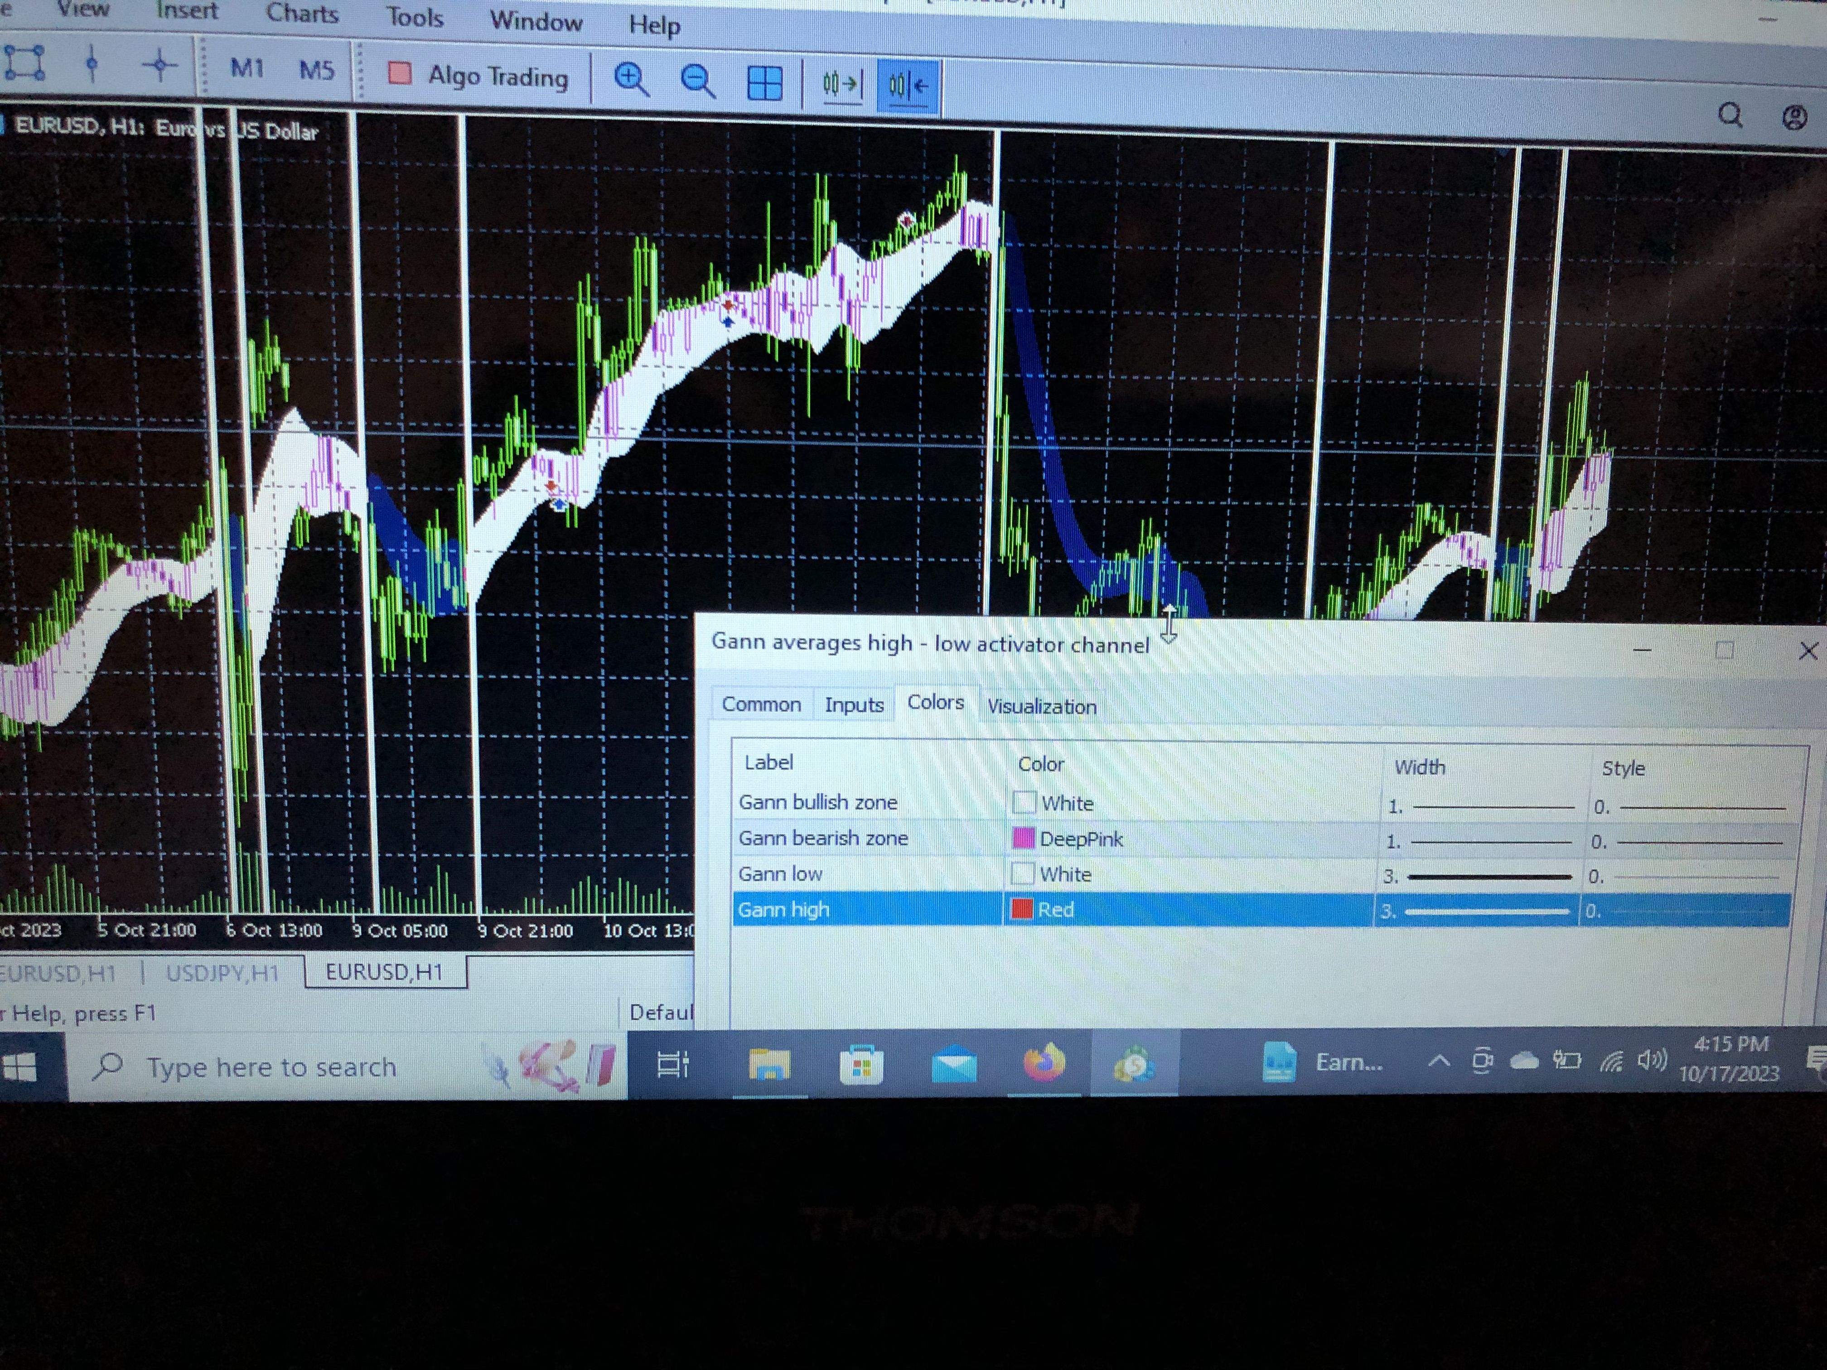Click the Zoom In magnifier icon
The image size is (1827, 1370).
pyautogui.click(x=631, y=80)
